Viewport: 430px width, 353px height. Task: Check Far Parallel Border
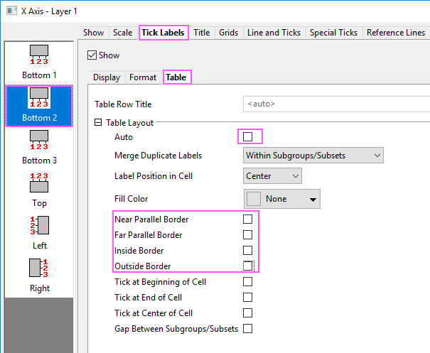click(x=247, y=235)
